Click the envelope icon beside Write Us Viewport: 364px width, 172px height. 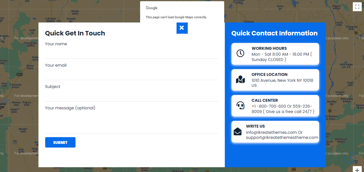click(x=237, y=132)
